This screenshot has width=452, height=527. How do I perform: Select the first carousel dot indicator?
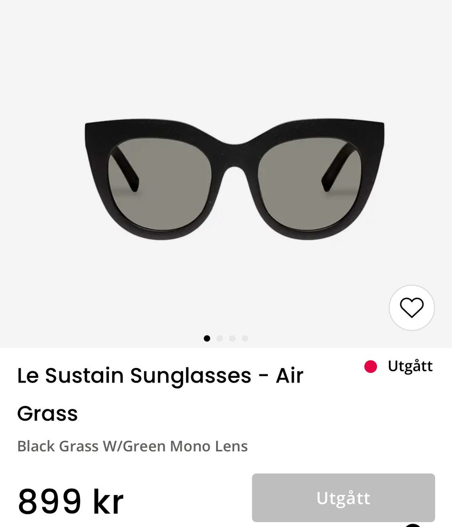point(207,338)
